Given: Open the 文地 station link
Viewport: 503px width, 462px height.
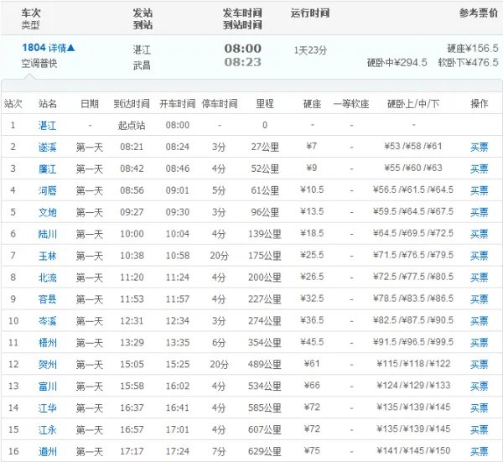Looking at the screenshot, I should 48,212.
